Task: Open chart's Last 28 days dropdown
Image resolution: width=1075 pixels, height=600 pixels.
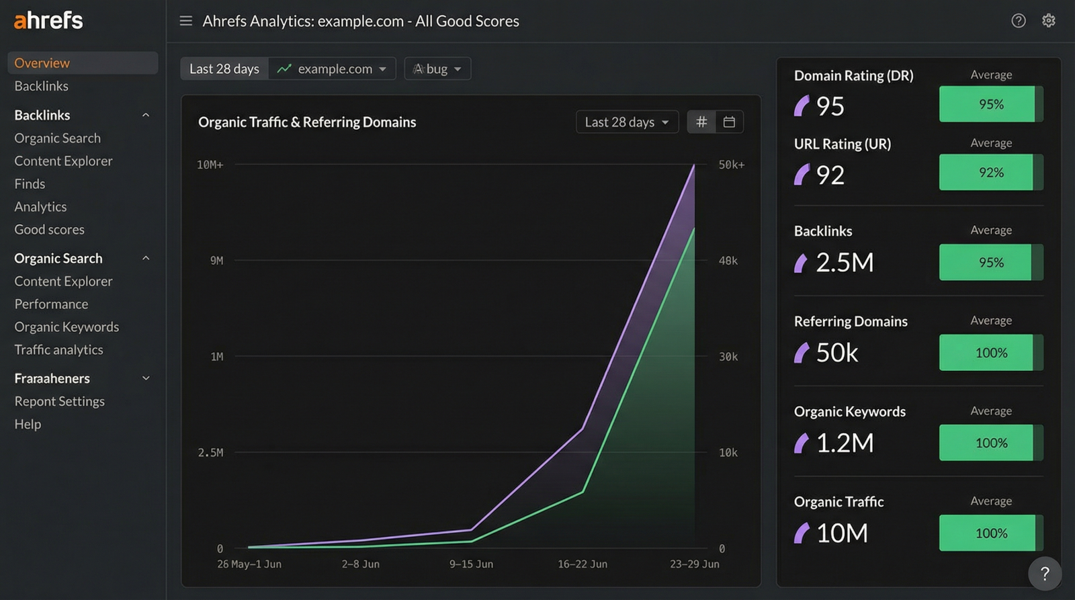Action: pos(627,122)
